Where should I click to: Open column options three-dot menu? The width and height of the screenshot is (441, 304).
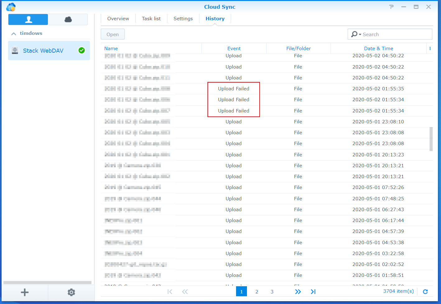pyautogui.click(x=430, y=48)
